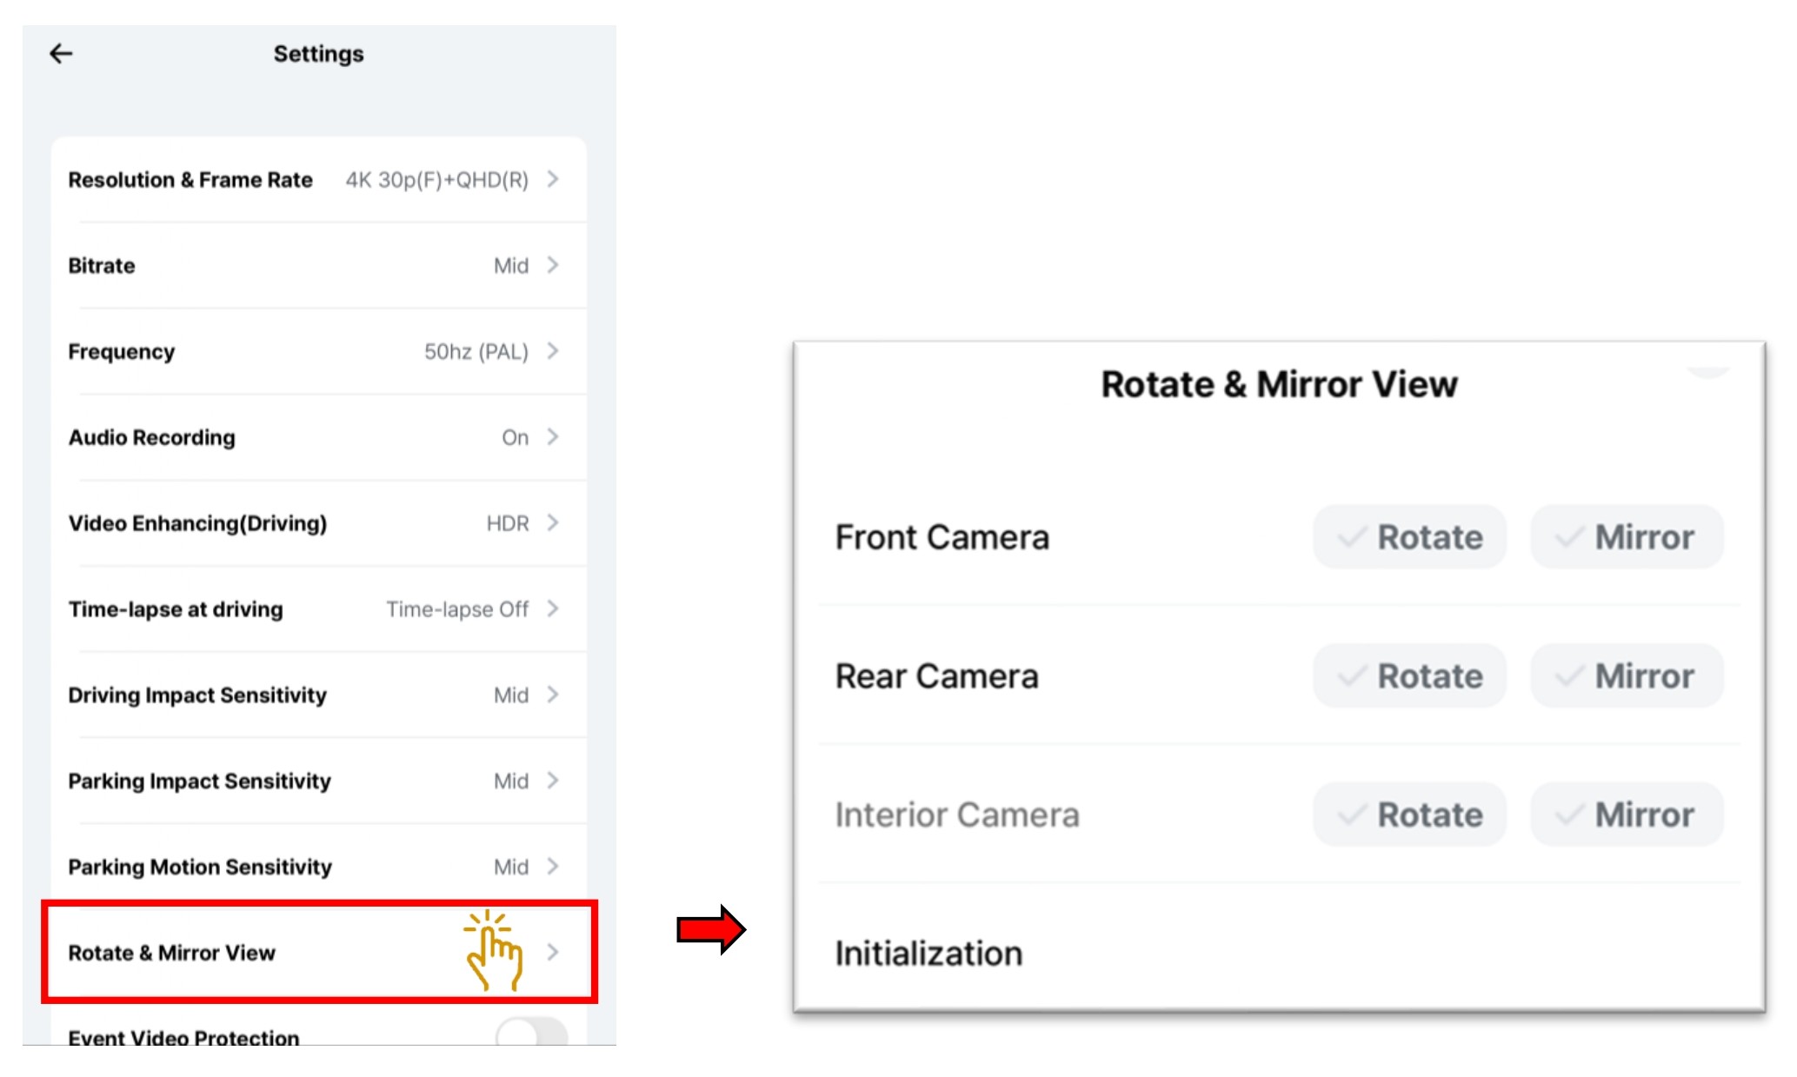Tap Initialization in the popup
1797x1077 pixels.
(x=928, y=954)
